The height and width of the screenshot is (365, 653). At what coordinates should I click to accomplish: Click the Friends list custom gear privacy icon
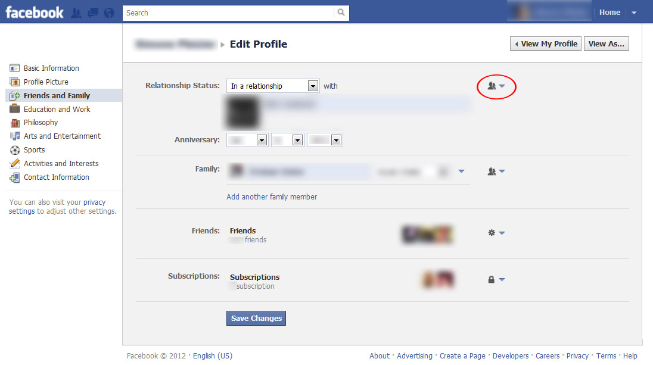[496, 233]
